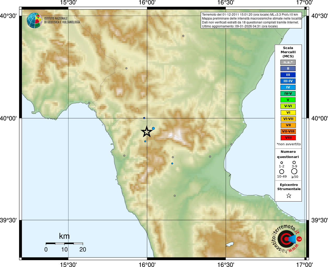Click the right 40°30' latitude label
The width and height of the screenshot is (328, 267).
click(x=320, y=16)
